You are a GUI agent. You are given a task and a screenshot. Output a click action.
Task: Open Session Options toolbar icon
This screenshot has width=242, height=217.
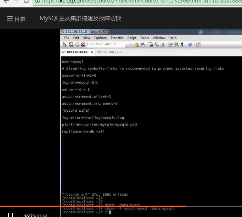click(x=170, y=45)
